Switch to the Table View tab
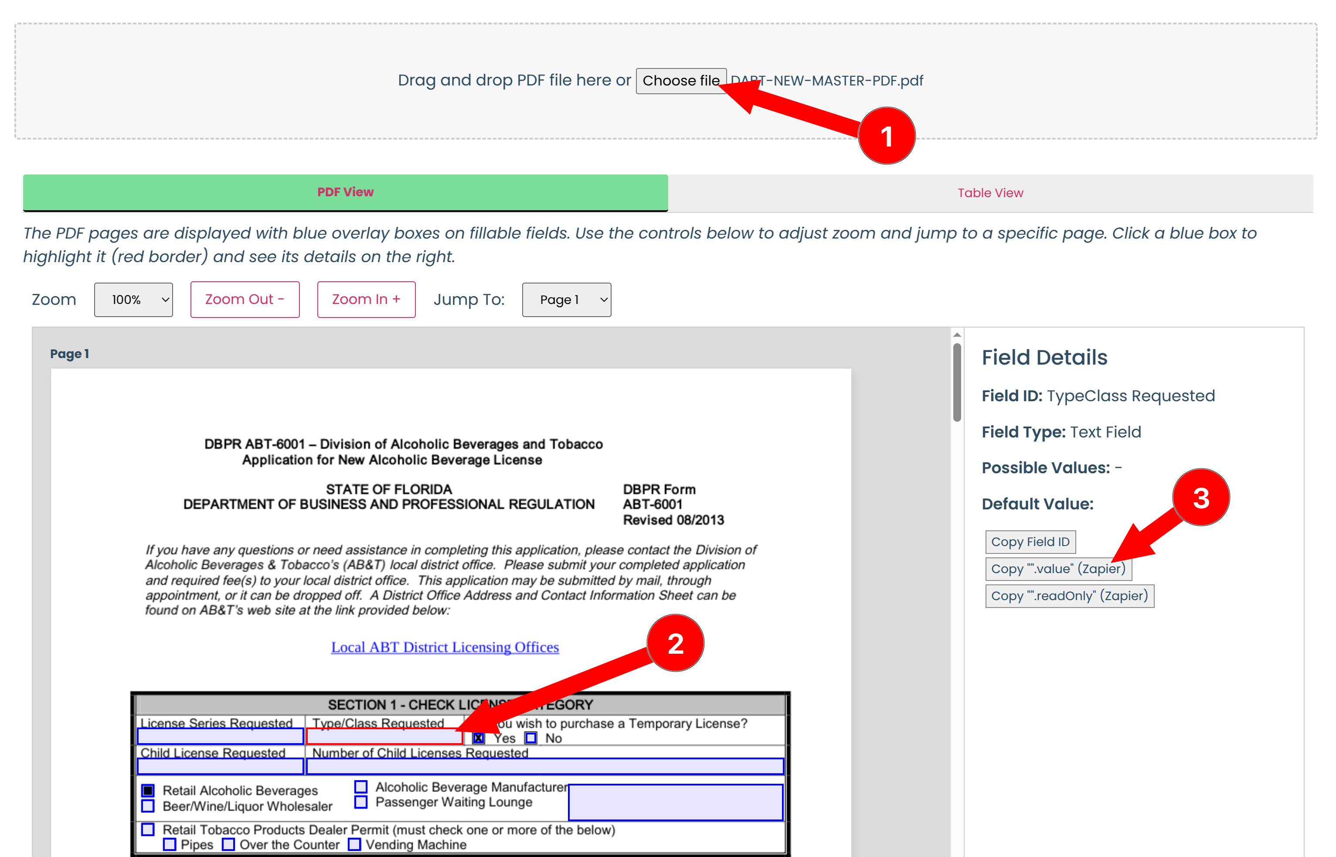The image size is (1336, 857). coord(989,192)
